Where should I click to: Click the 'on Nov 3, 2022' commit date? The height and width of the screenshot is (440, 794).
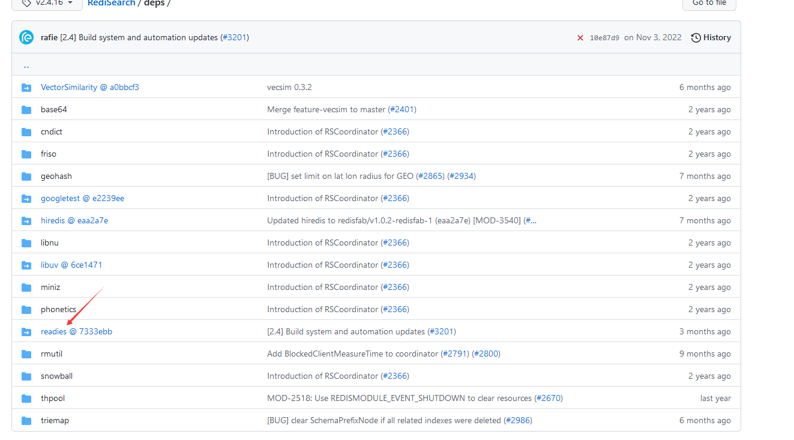(653, 37)
